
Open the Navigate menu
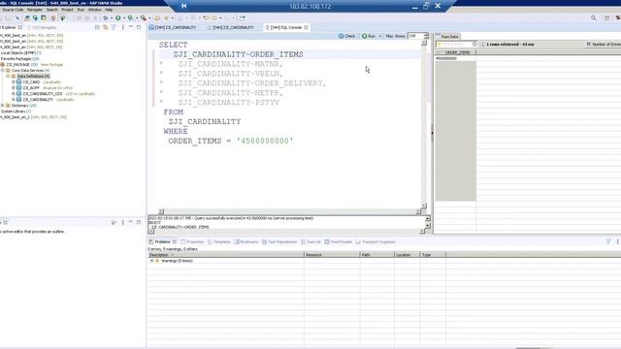pyautogui.click(x=35, y=10)
